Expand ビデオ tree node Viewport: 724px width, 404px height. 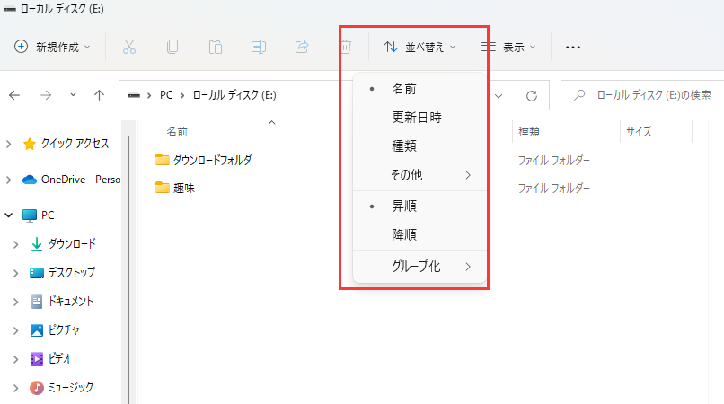pos(15,359)
